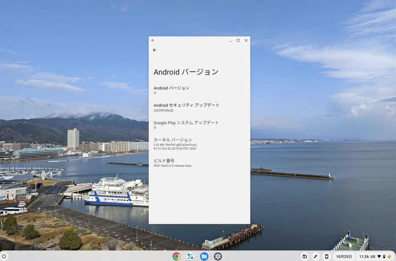Select Android セキュリティ アップデート entry
396x261 pixels.
(199, 108)
